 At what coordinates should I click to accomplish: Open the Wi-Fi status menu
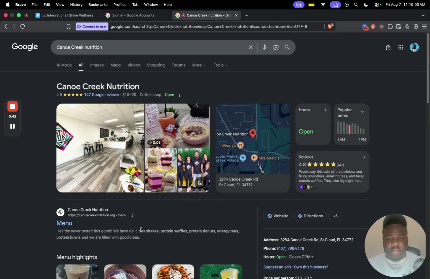(x=323, y=5)
